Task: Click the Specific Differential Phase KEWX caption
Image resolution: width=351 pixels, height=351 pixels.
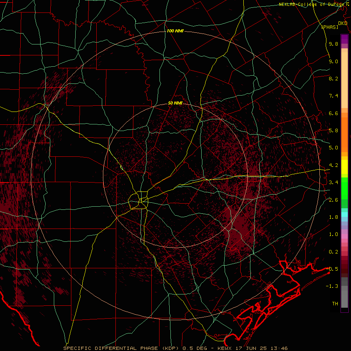Action: (175, 348)
